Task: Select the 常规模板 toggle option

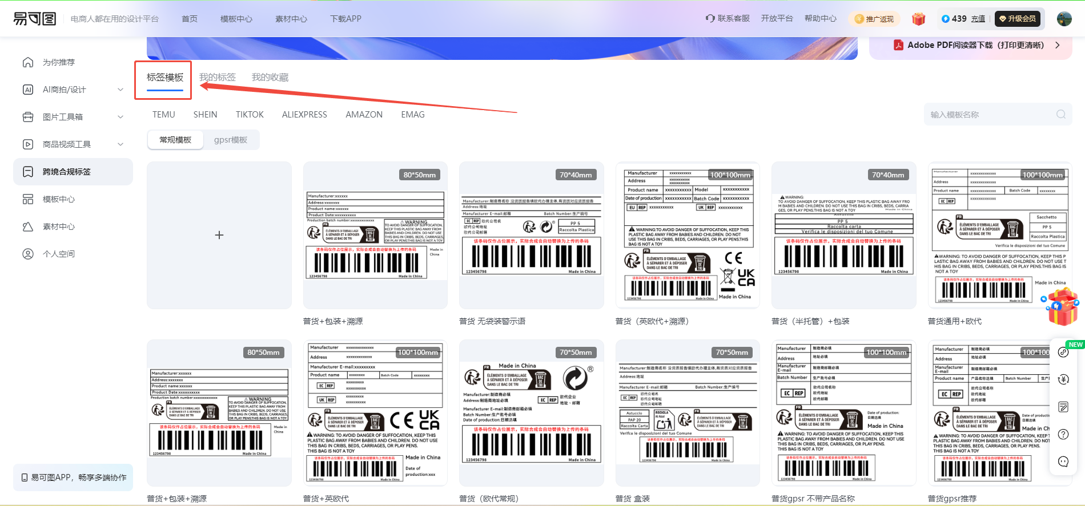Action: click(175, 140)
